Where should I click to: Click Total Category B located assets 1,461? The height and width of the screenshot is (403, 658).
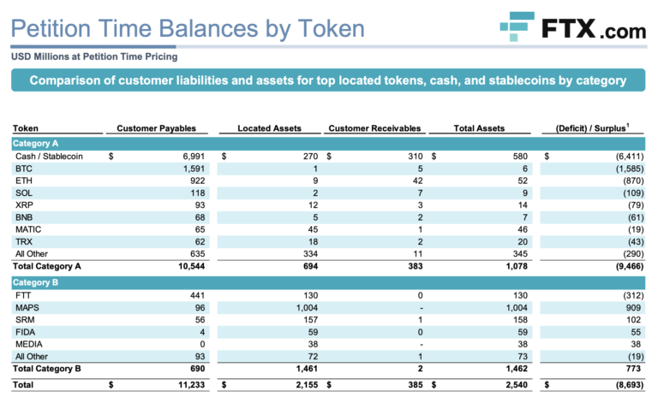tap(307, 369)
